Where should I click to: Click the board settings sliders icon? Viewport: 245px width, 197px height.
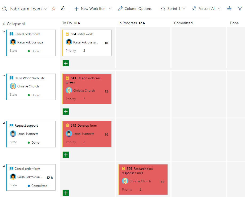click(229, 9)
